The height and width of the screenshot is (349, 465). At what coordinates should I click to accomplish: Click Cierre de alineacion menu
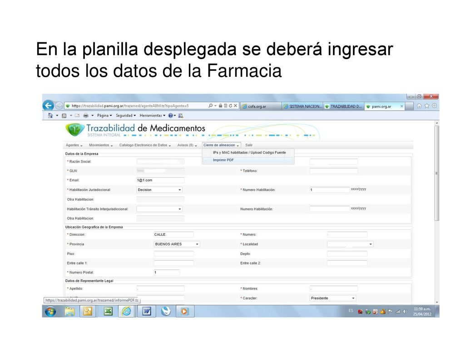[x=221, y=145]
